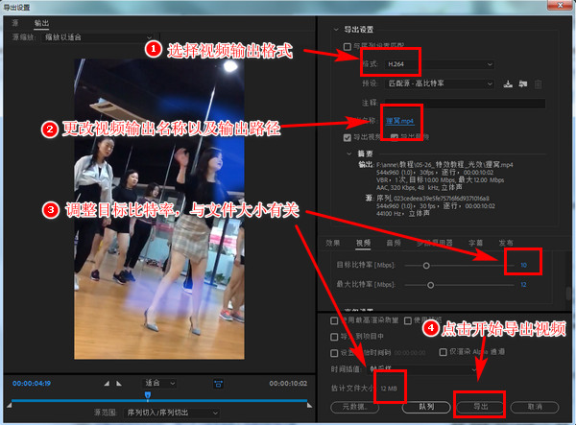Open the 源范围 序列切入/序列切出 dropdown
Screen dimensions: 576x425
point(172,413)
